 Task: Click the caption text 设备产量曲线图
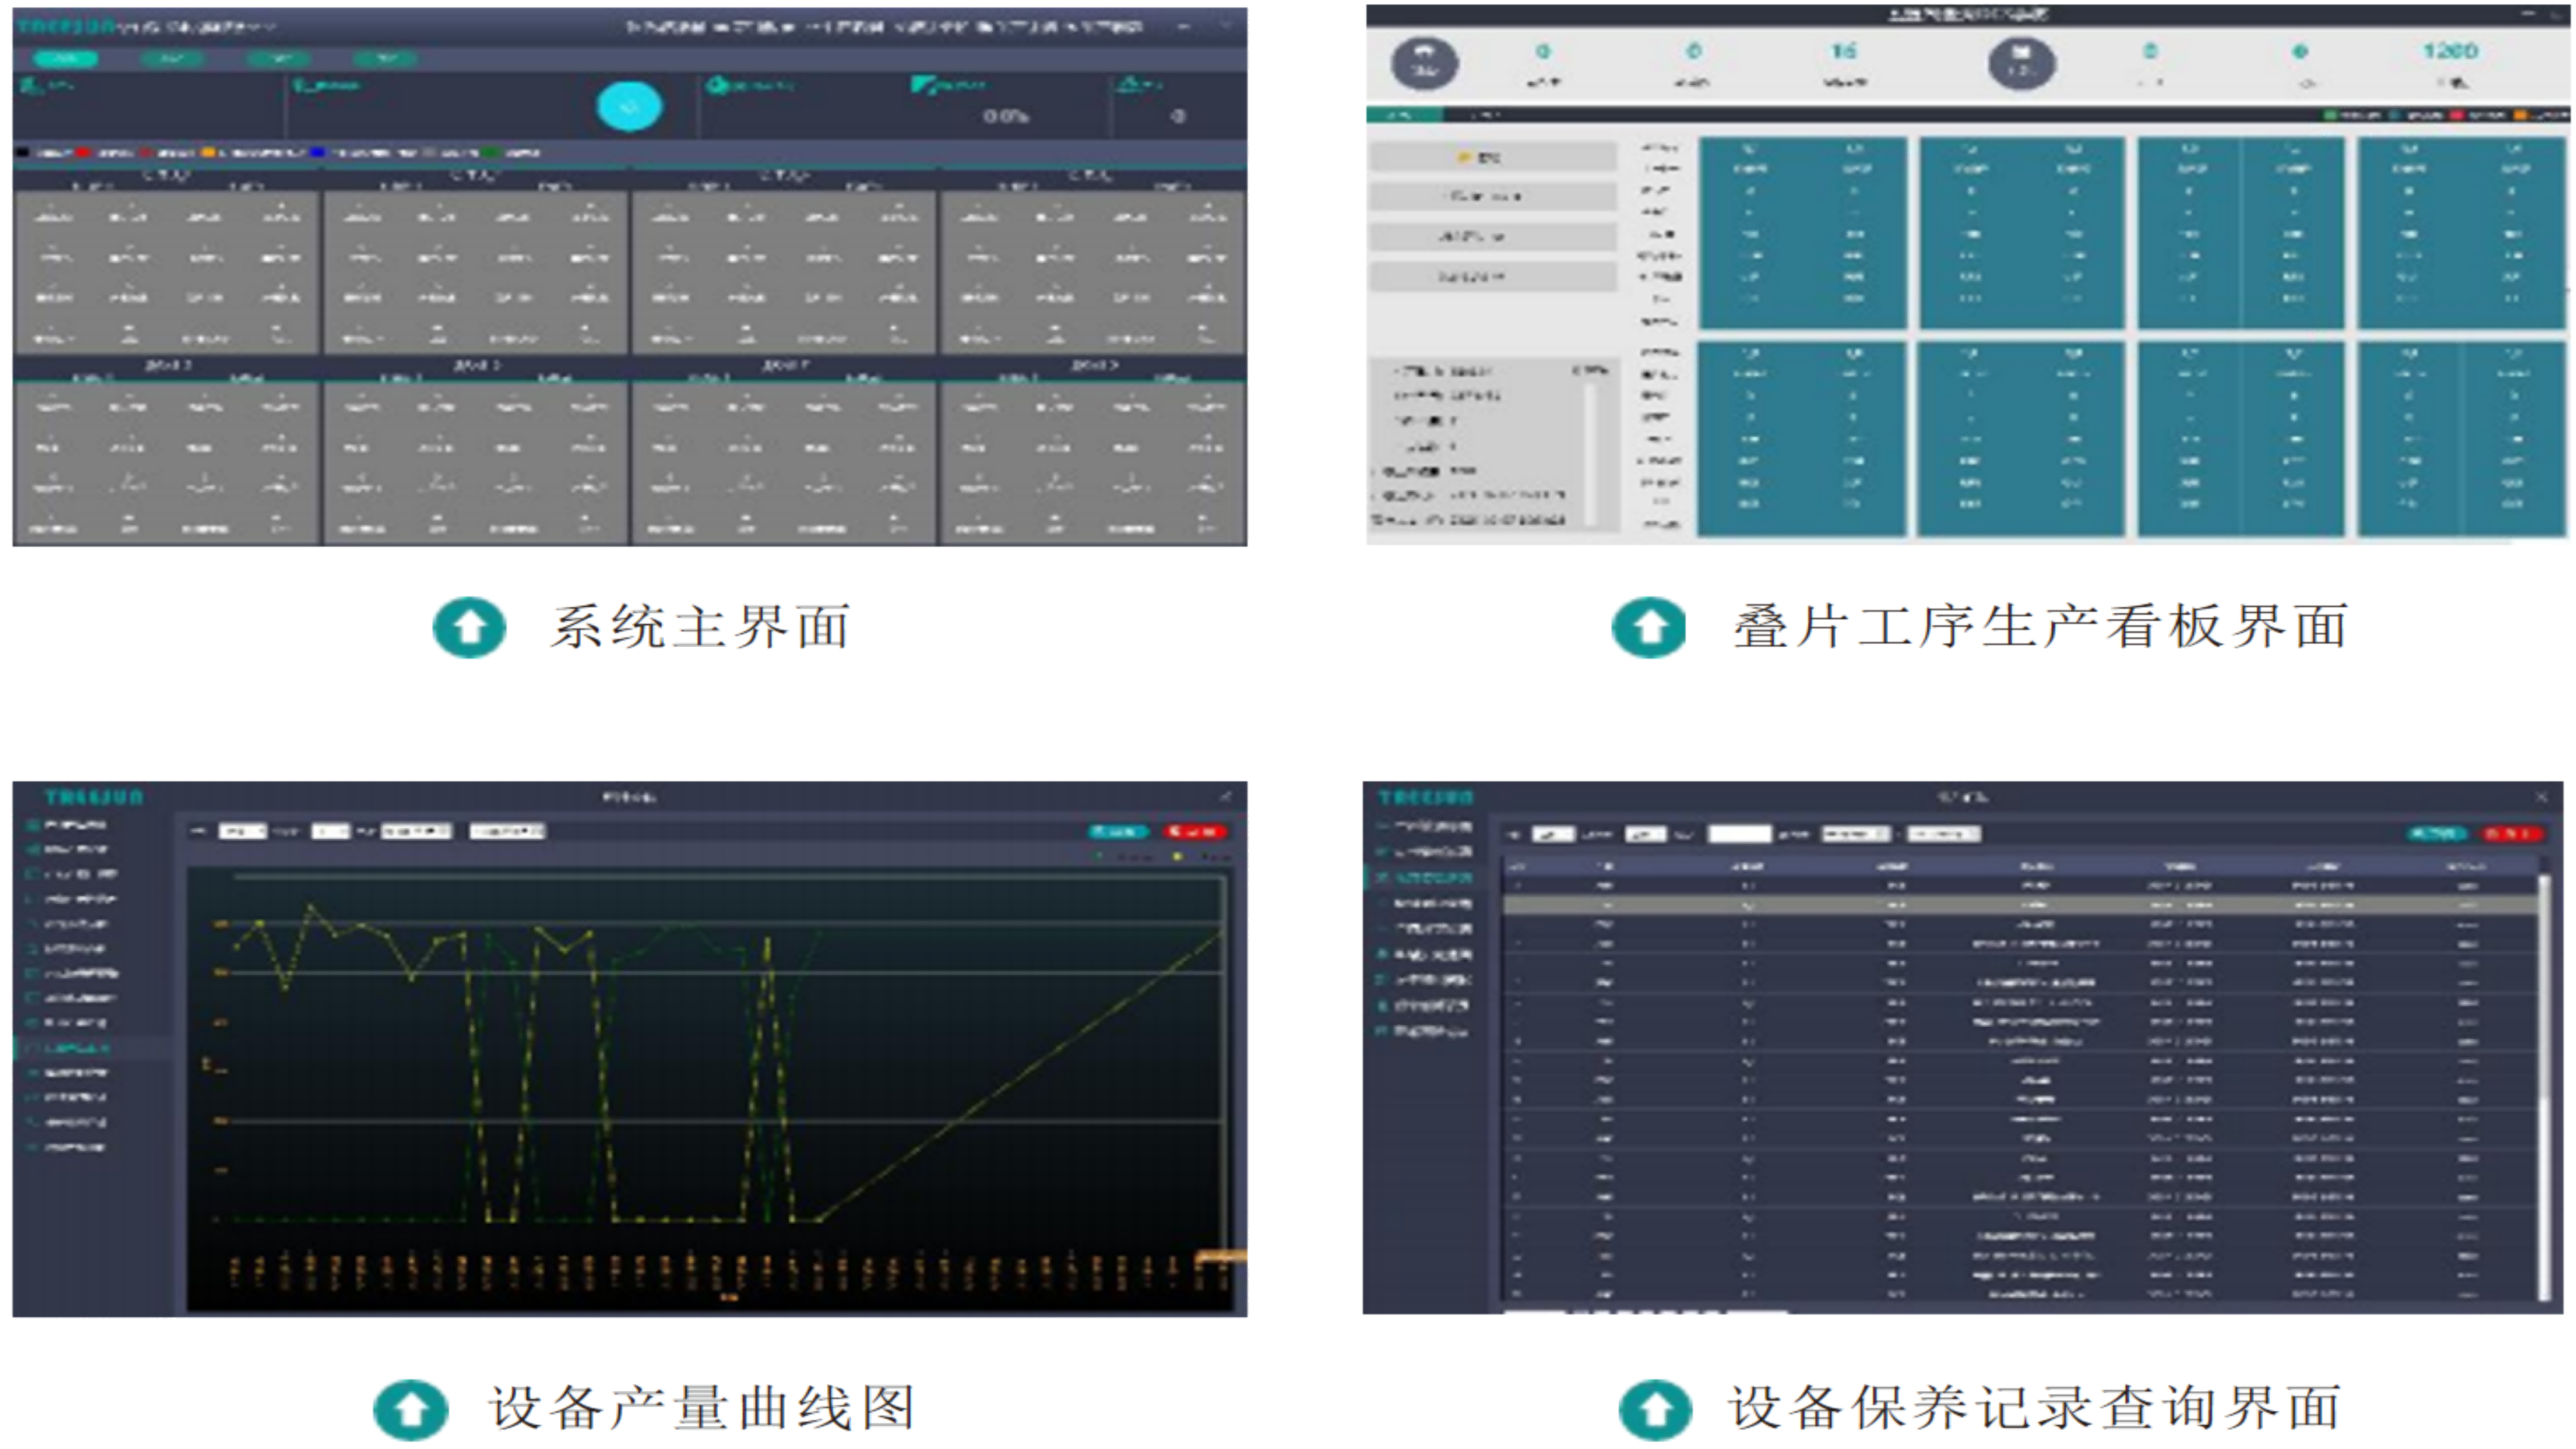click(x=702, y=1408)
